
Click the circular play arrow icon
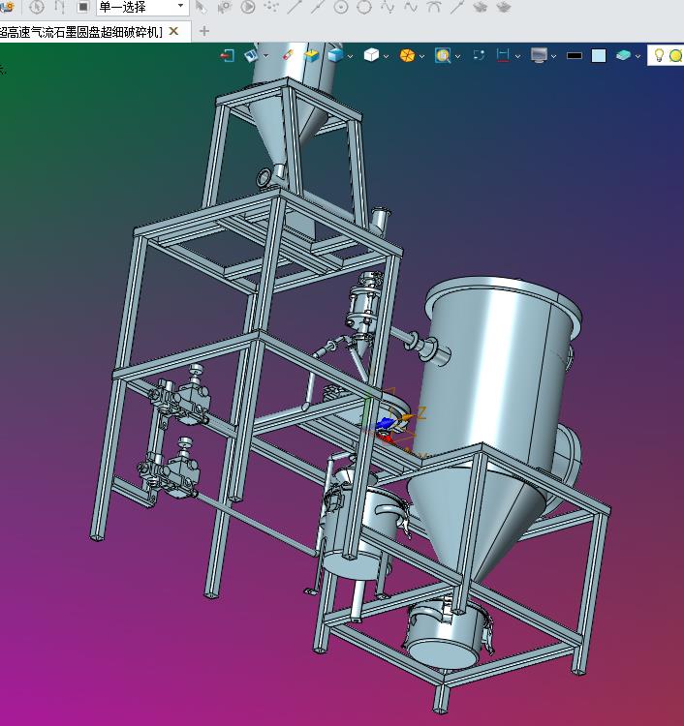pyautogui.click(x=248, y=7)
